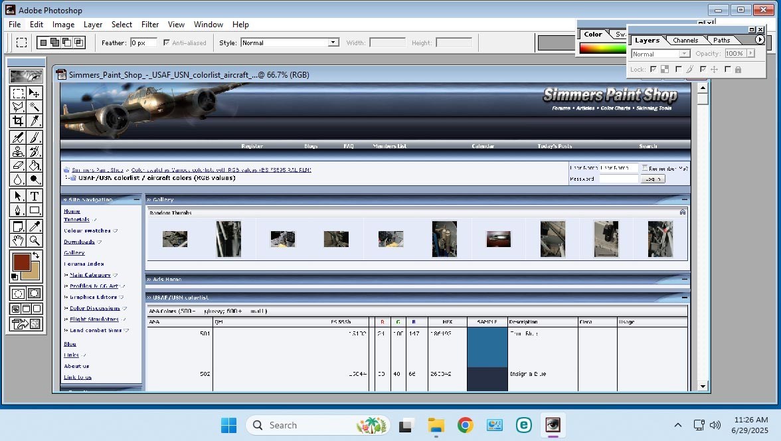Viewport: 781px width, 441px height.
Task: Select the Eyedropper tool
Action: (35, 226)
